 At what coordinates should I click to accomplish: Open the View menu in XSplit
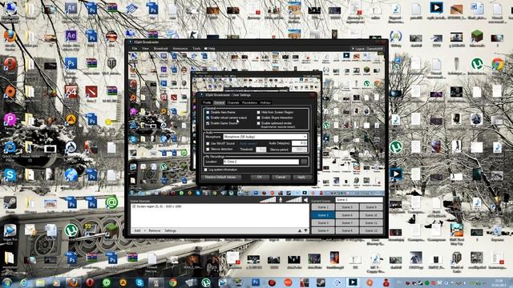(x=145, y=48)
